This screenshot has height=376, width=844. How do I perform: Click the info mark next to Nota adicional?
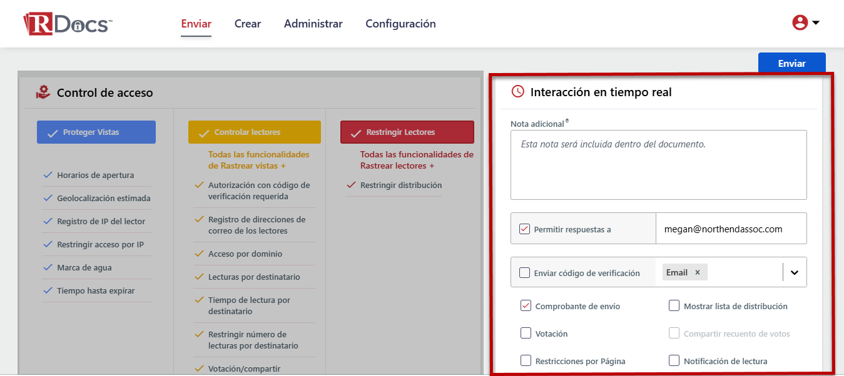click(x=567, y=121)
